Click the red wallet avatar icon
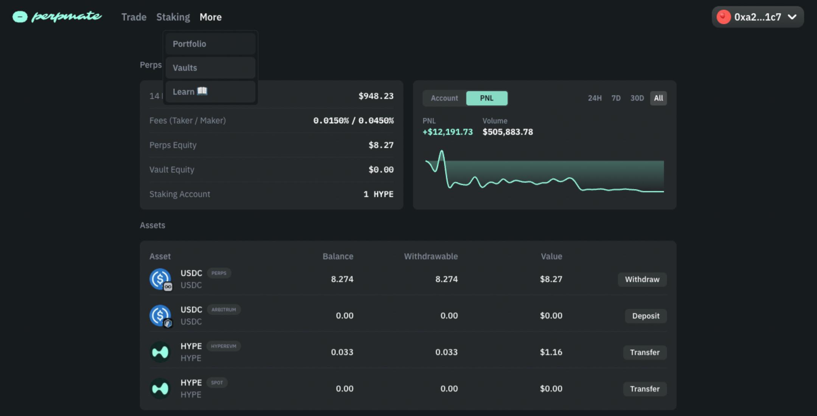 point(723,17)
